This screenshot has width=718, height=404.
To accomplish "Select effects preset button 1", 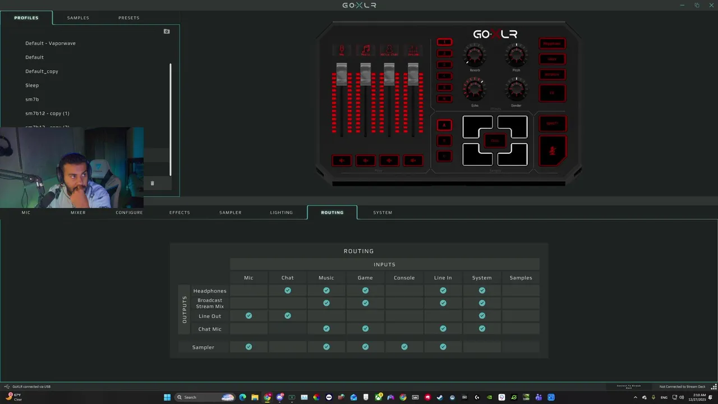I will [x=444, y=42].
